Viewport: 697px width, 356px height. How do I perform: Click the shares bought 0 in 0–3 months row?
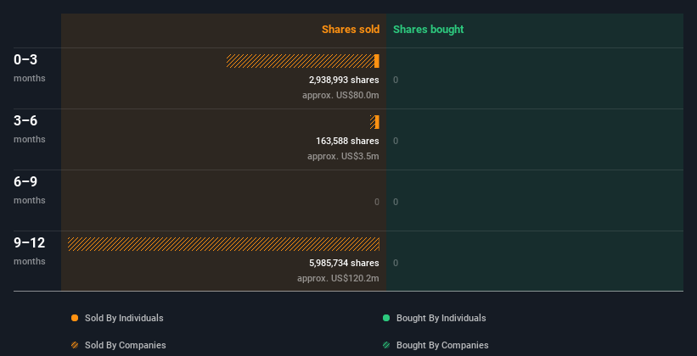(x=396, y=80)
